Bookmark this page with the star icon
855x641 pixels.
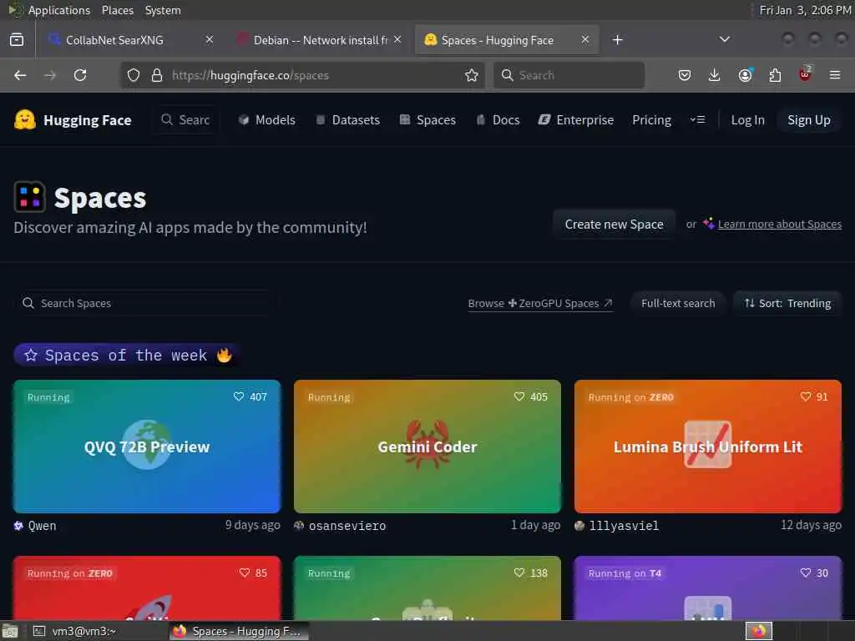point(472,75)
